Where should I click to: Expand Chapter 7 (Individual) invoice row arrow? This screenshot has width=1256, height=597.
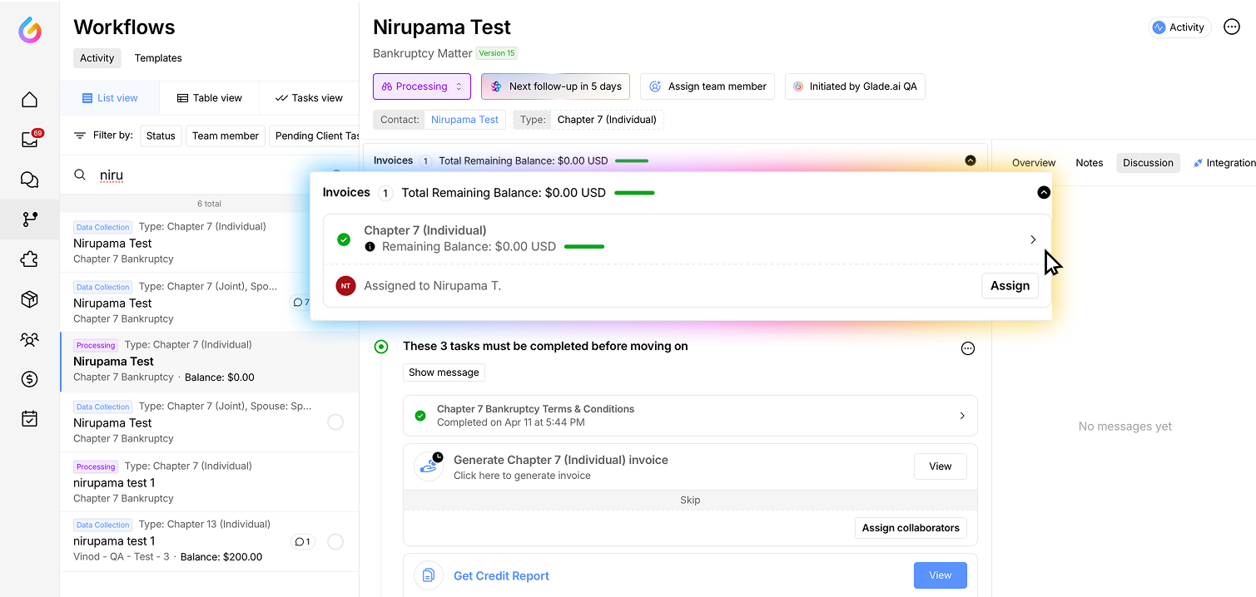1033,239
